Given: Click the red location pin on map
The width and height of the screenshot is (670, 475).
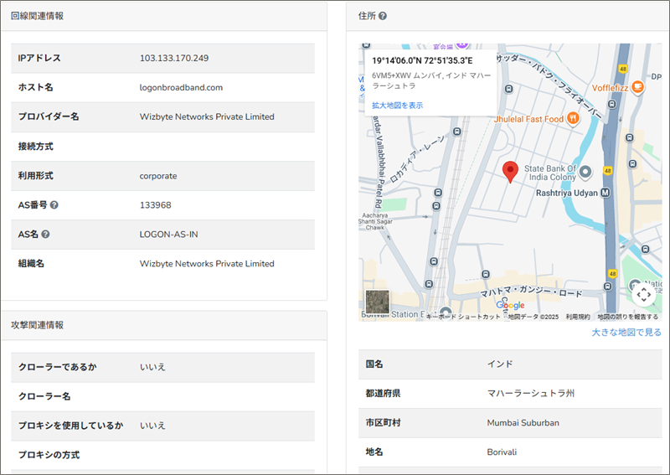Looking at the screenshot, I should point(510,171).
